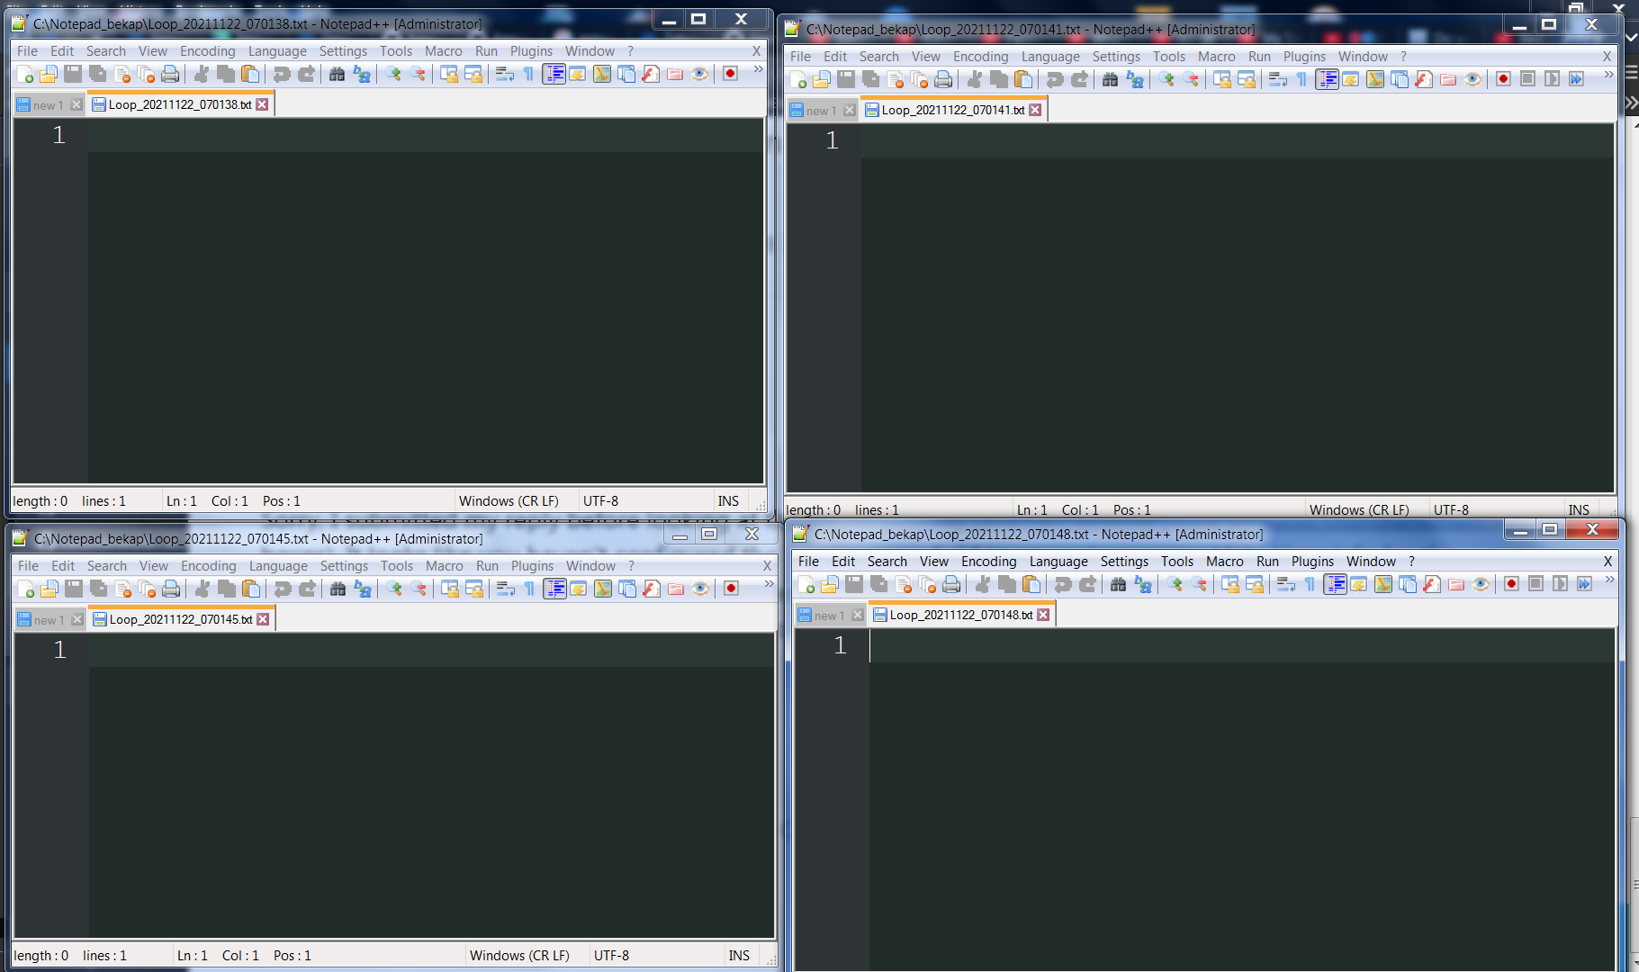Click Stop Recording icon in the 070141 window
The width and height of the screenshot is (1639, 972).
1527,79
